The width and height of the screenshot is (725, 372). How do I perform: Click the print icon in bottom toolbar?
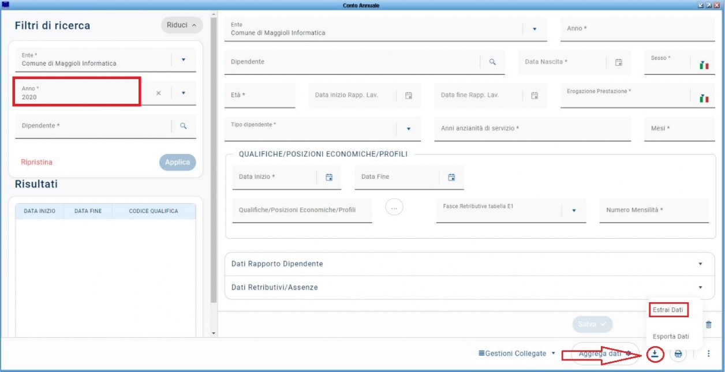[678, 354]
